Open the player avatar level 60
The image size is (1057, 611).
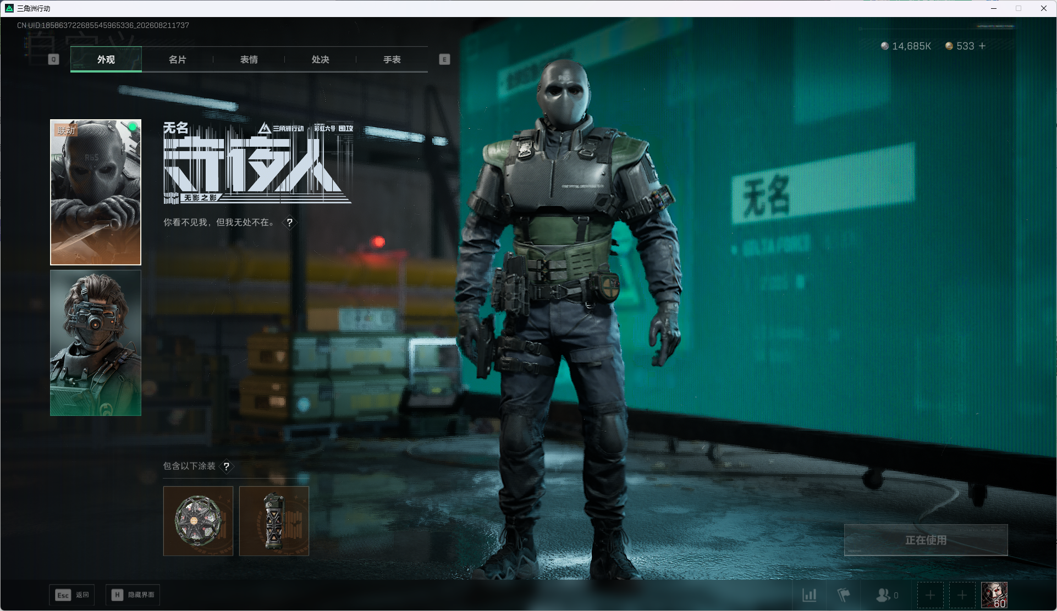point(994,595)
